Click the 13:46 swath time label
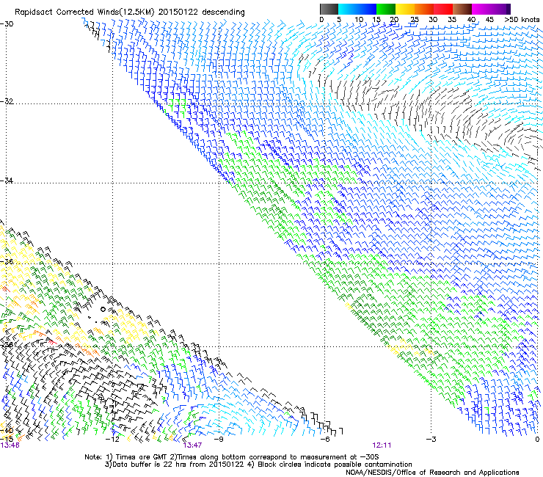This screenshot has height=477, width=543. coord(10,445)
